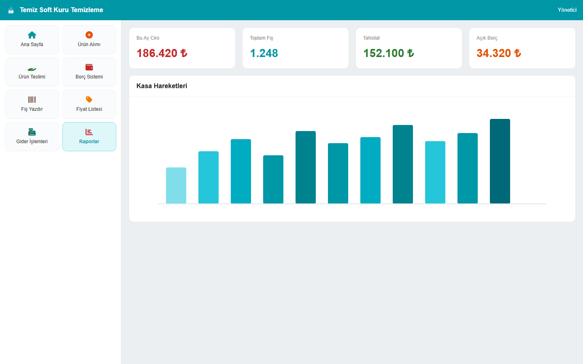Screen dimensions: 583x364
Task: Click the app logo in header
Action: [11, 10]
